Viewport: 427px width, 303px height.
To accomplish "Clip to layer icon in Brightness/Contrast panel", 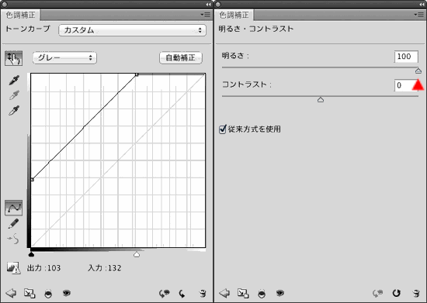I will coord(262,294).
